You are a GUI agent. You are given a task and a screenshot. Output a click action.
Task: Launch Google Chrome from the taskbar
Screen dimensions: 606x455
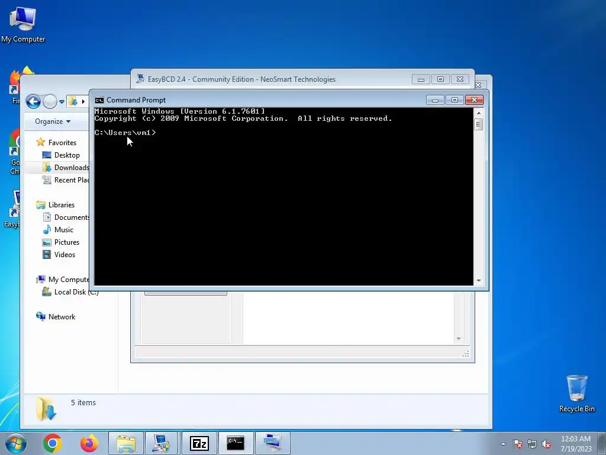pyautogui.click(x=53, y=443)
